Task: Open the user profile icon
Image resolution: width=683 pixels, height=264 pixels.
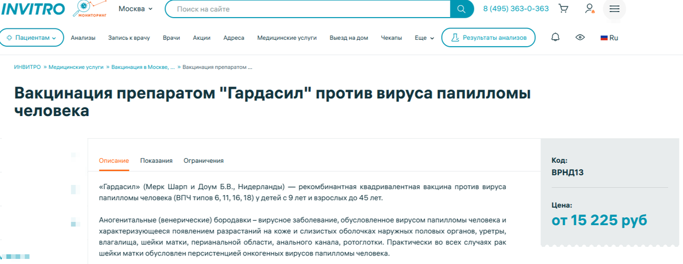Action: click(590, 9)
